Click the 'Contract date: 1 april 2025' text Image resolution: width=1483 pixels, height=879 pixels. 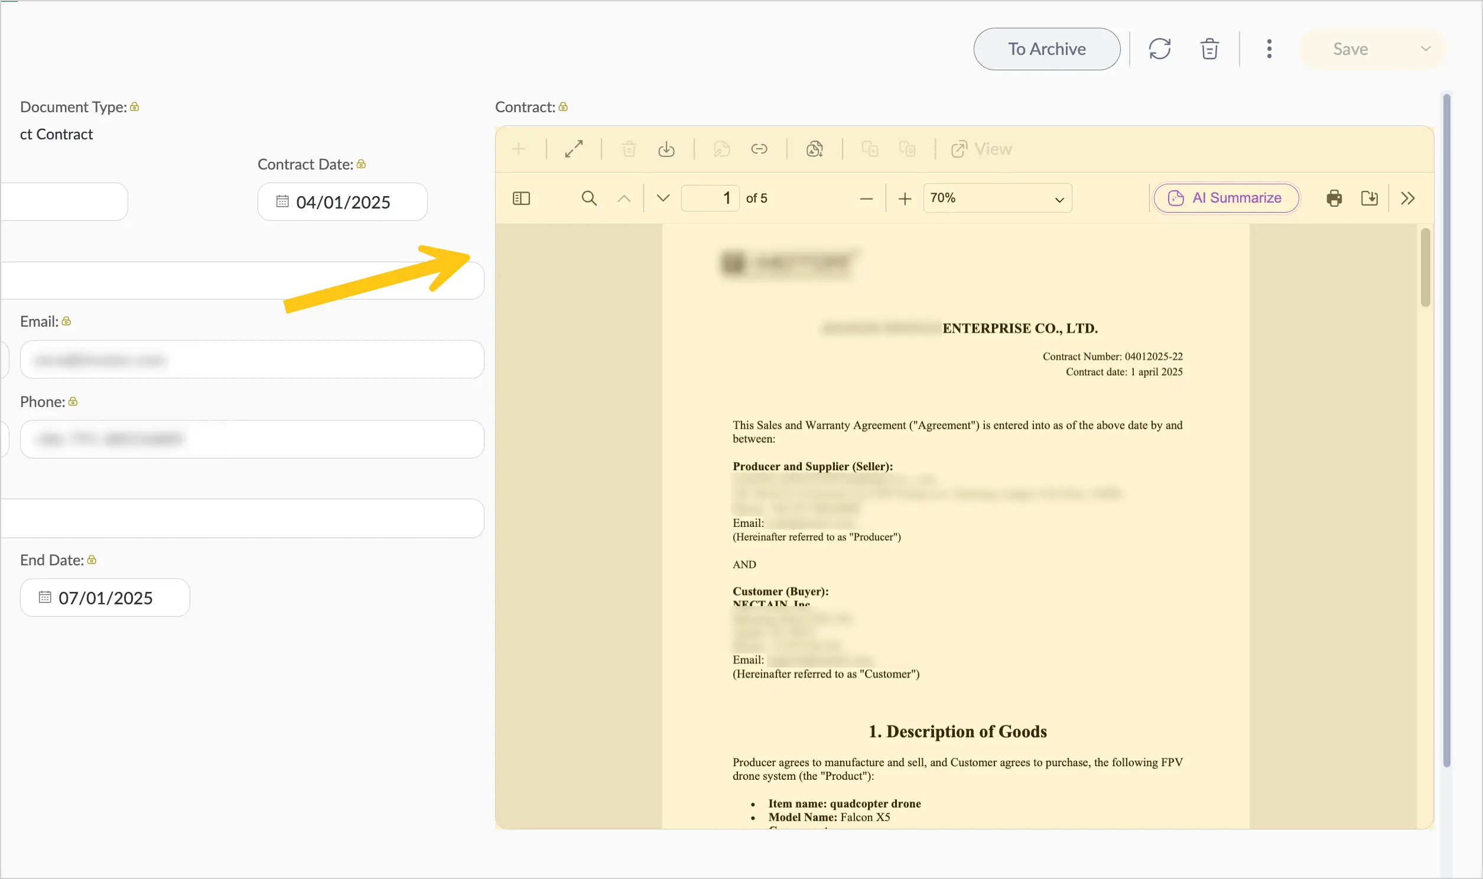coord(1124,372)
